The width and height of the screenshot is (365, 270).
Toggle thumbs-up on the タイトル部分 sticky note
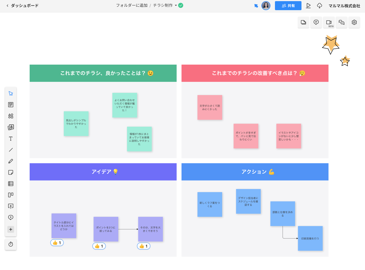[57, 243]
